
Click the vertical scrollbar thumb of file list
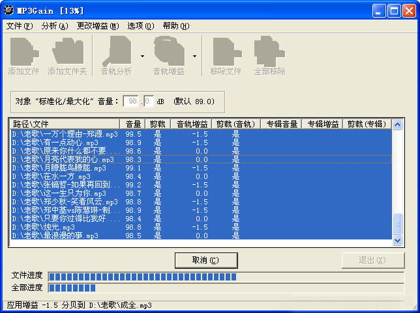click(398, 224)
